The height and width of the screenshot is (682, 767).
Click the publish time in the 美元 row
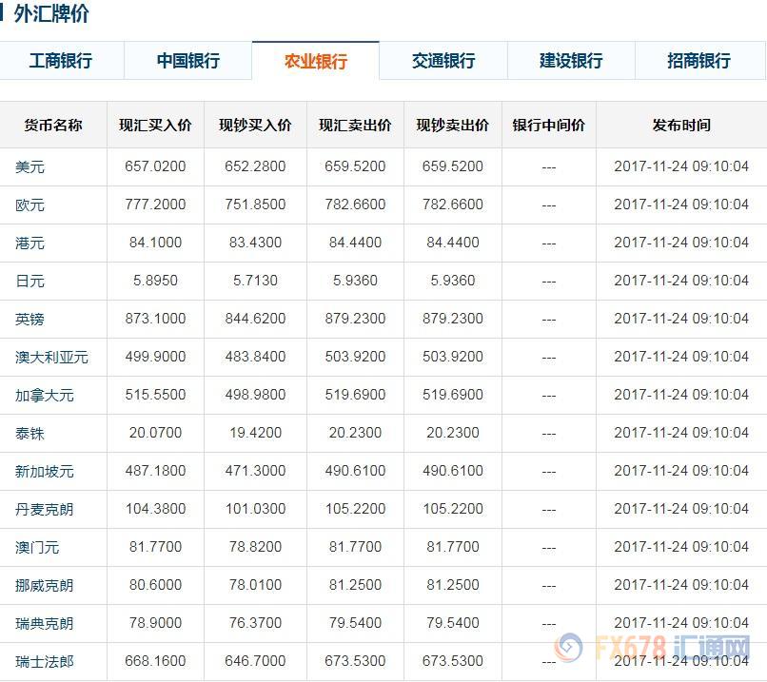pyautogui.click(x=681, y=166)
